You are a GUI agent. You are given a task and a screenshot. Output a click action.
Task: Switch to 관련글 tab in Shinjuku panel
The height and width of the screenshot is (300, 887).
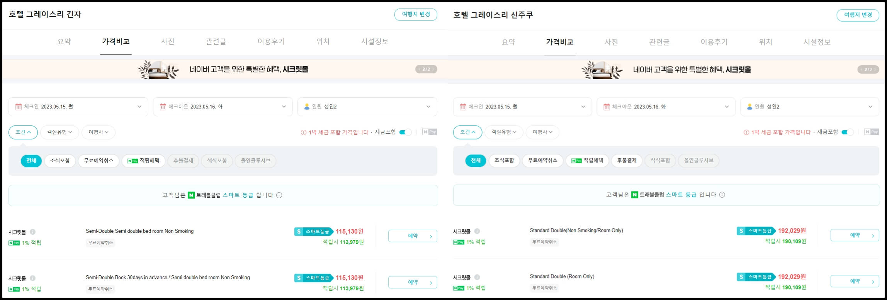[x=659, y=42]
